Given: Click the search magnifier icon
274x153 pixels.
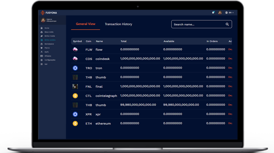Looking at the screenshot, I should pos(227,24).
